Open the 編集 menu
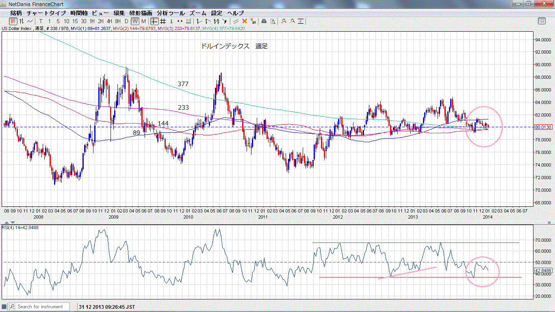555x312 pixels. (119, 13)
